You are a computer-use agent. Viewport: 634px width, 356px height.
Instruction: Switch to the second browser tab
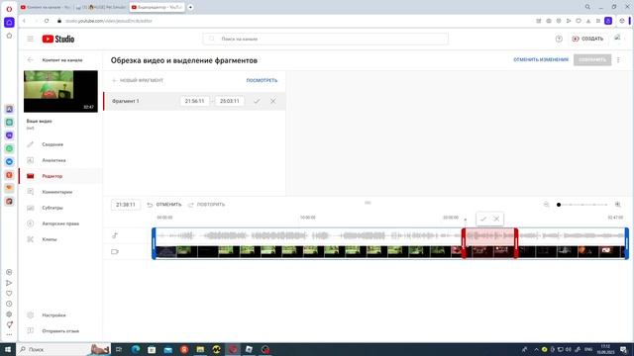pyautogui.click(x=101, y=7)
